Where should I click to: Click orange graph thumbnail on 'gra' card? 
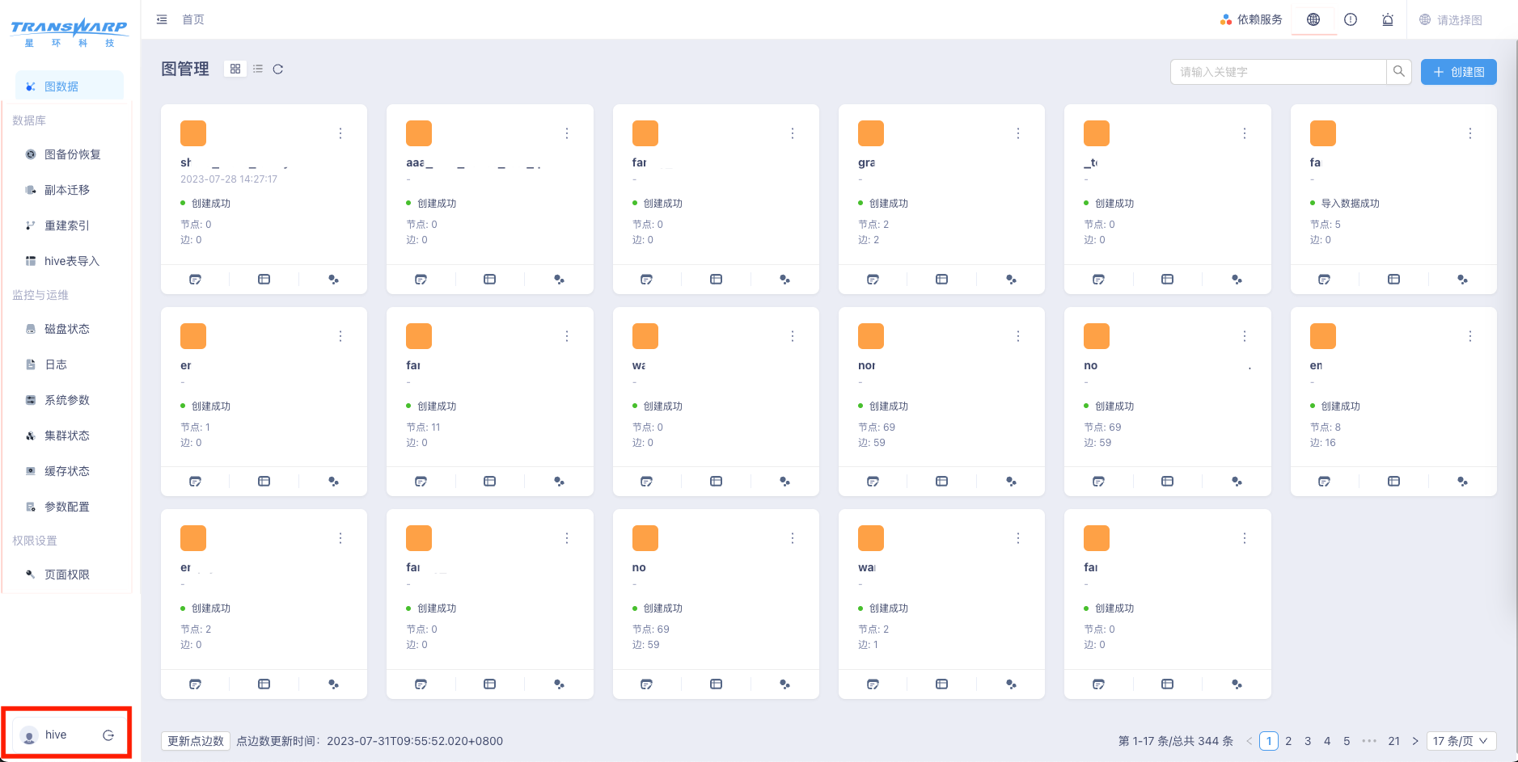[871, 133]
